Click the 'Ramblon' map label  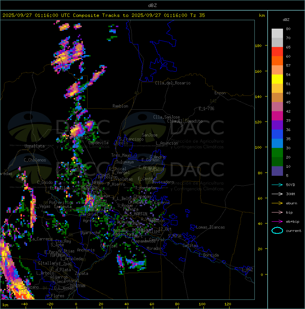coord(120,106)
